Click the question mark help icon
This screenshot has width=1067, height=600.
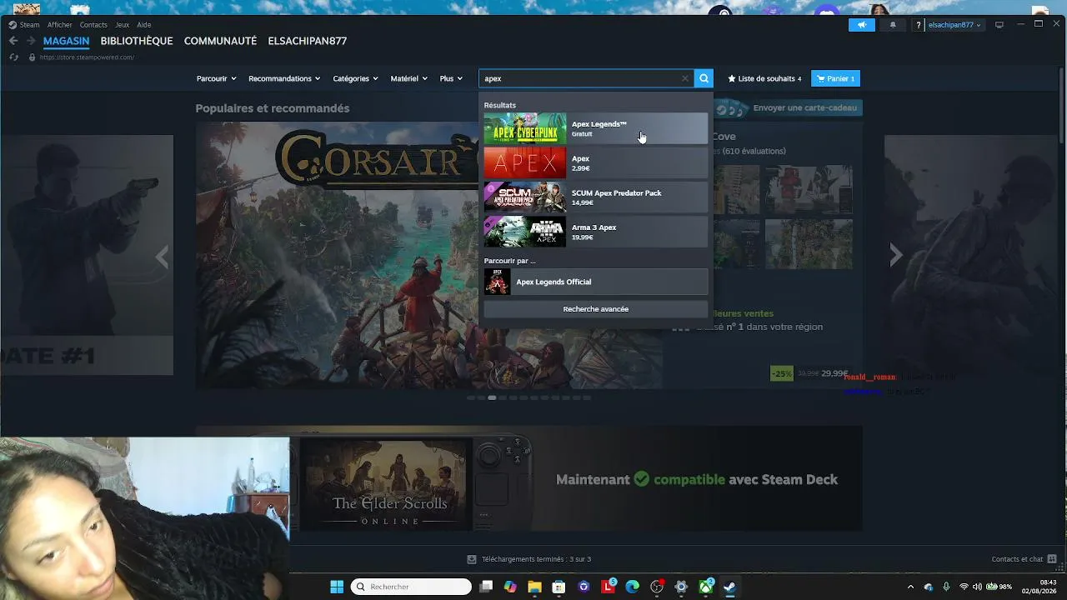pos(919,25)
